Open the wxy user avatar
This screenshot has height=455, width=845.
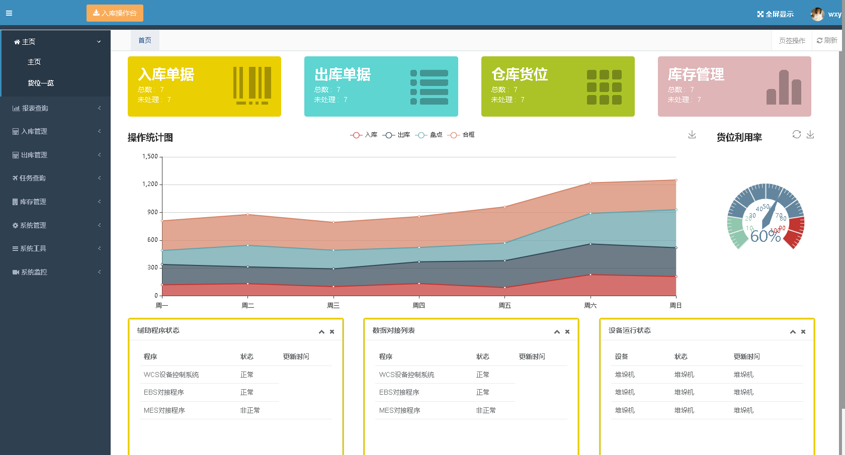tap(817, 14)
